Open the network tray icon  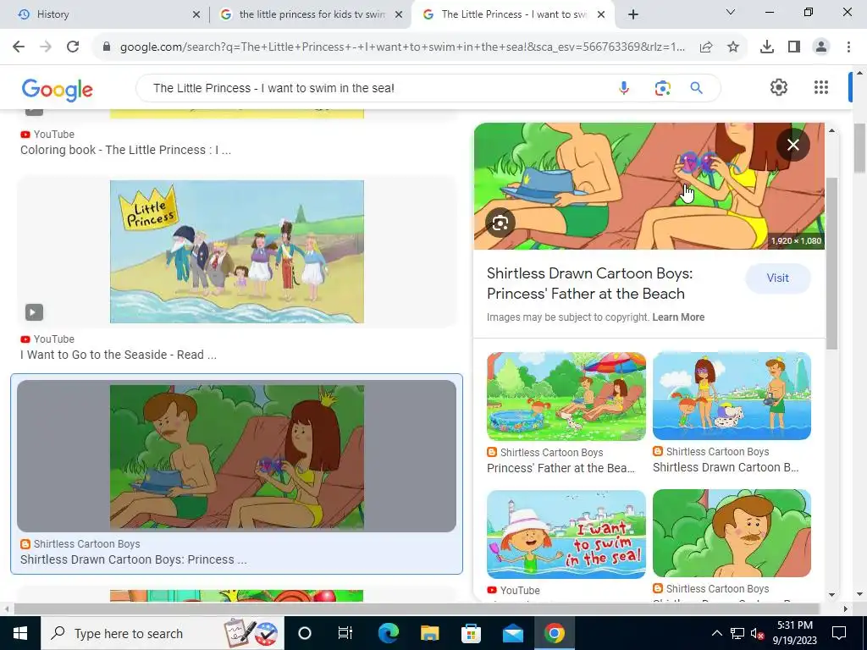[737, 633]
